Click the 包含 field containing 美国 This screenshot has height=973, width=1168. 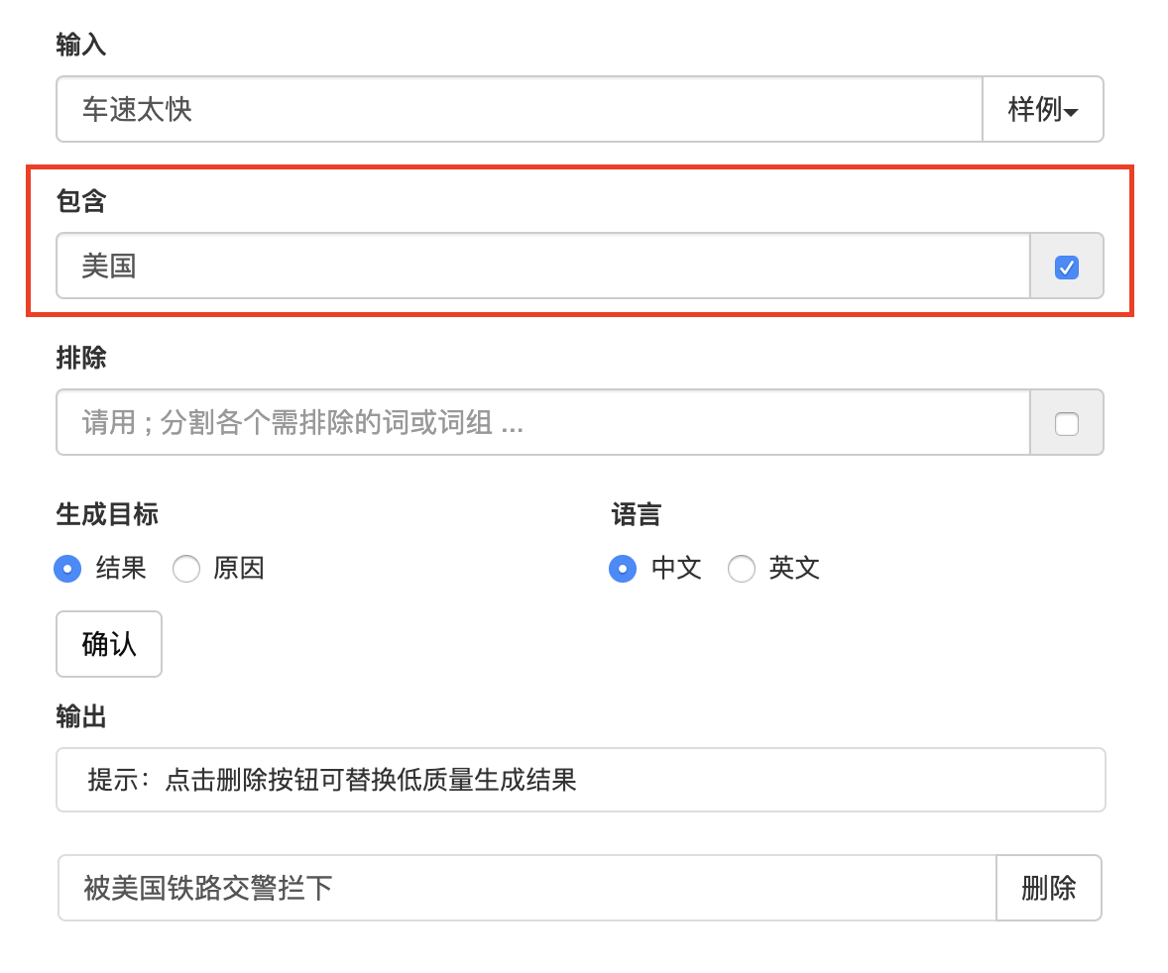coord(543,266)
